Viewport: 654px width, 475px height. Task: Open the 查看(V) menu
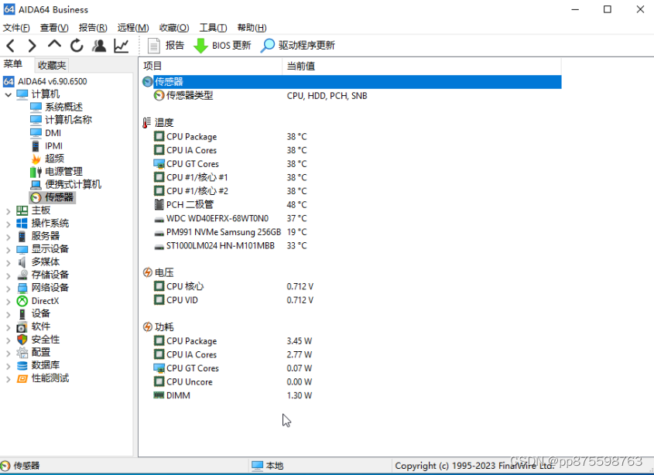tap(54, 28)
